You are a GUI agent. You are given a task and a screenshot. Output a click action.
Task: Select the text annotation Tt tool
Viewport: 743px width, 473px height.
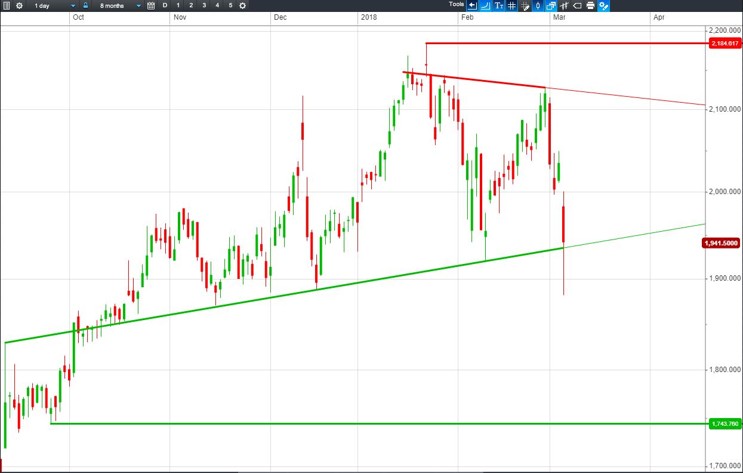(x=498, y=5)
